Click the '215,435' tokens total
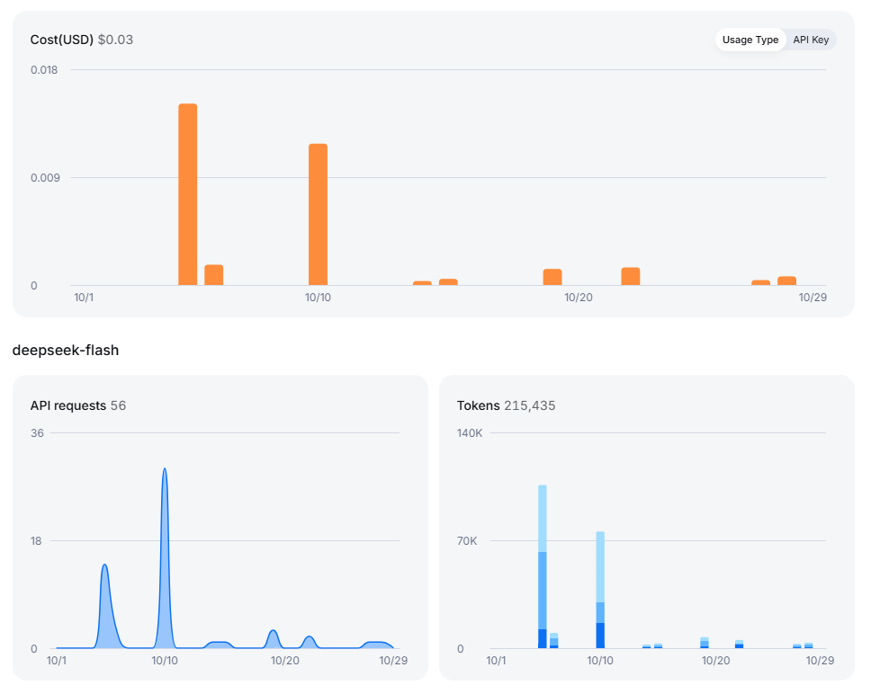 pyautogui.click(x=530, y=405)
